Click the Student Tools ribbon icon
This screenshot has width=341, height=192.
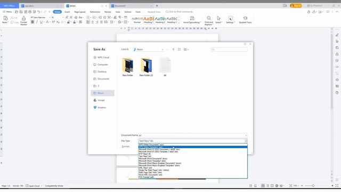[x=245, y=20]
